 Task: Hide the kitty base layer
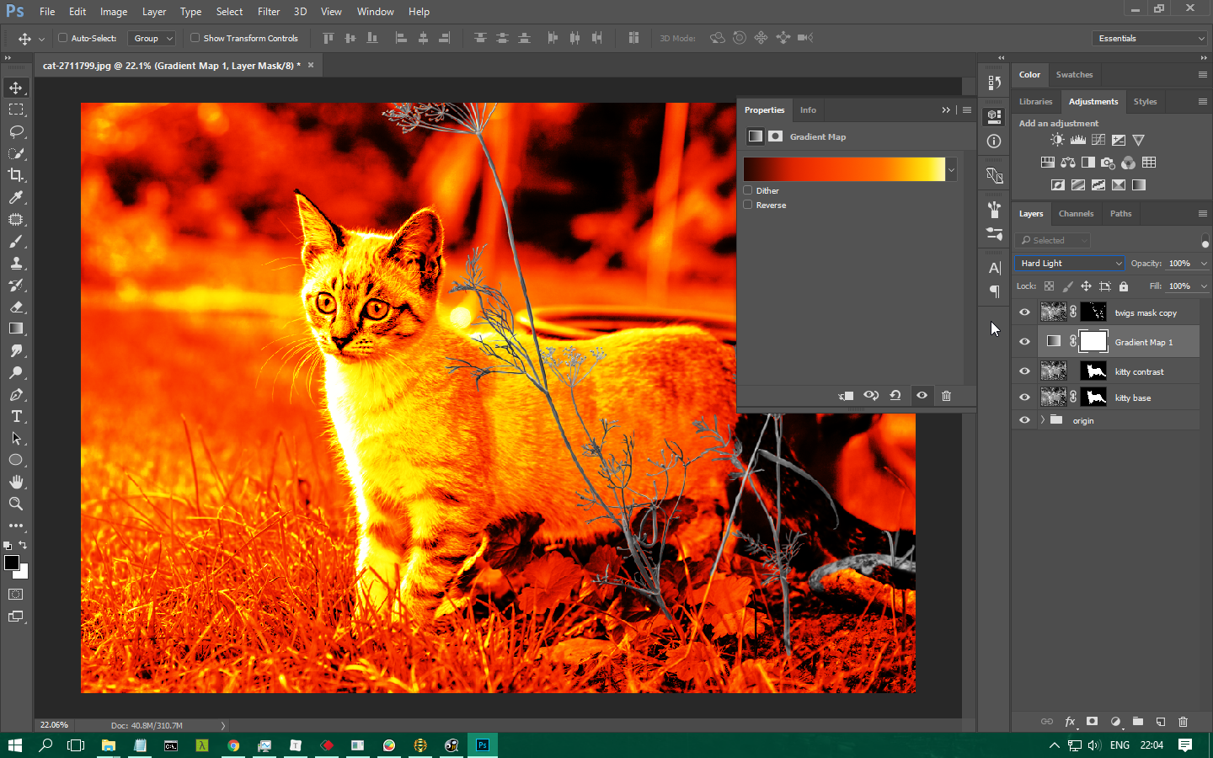[1024, 398]
